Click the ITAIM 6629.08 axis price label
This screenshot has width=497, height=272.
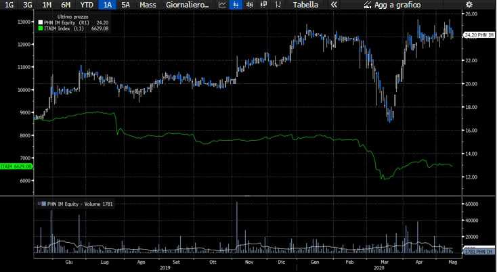pyautogui.click(x=15, y=166)
